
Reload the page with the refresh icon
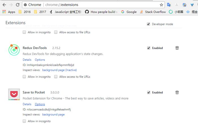[18, 5]
